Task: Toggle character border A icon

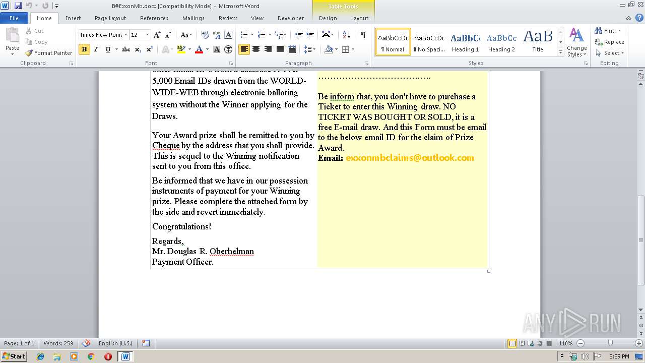Action: (x=228, y=35)
